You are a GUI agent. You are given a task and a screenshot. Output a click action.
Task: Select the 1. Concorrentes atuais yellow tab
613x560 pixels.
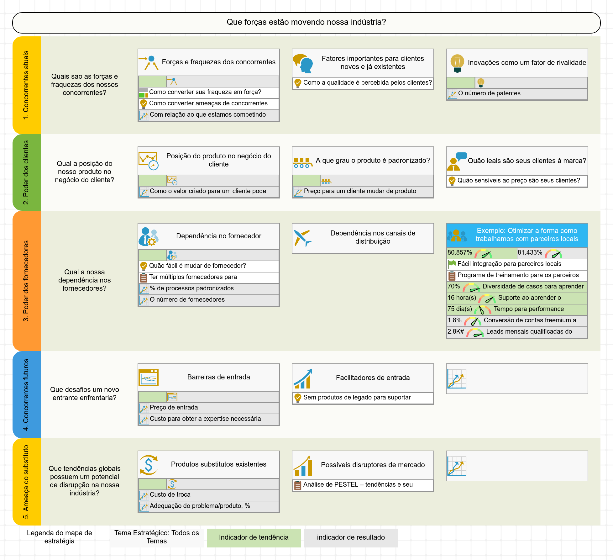pos(27,85)
